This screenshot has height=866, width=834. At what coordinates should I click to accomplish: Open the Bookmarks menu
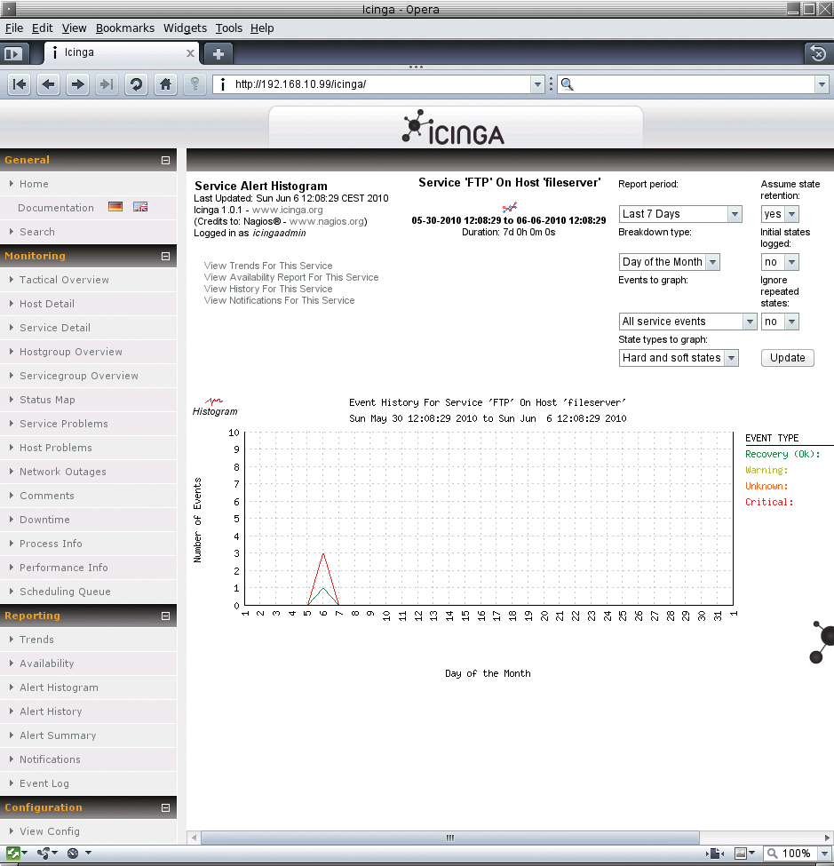[x=125, y=28]
